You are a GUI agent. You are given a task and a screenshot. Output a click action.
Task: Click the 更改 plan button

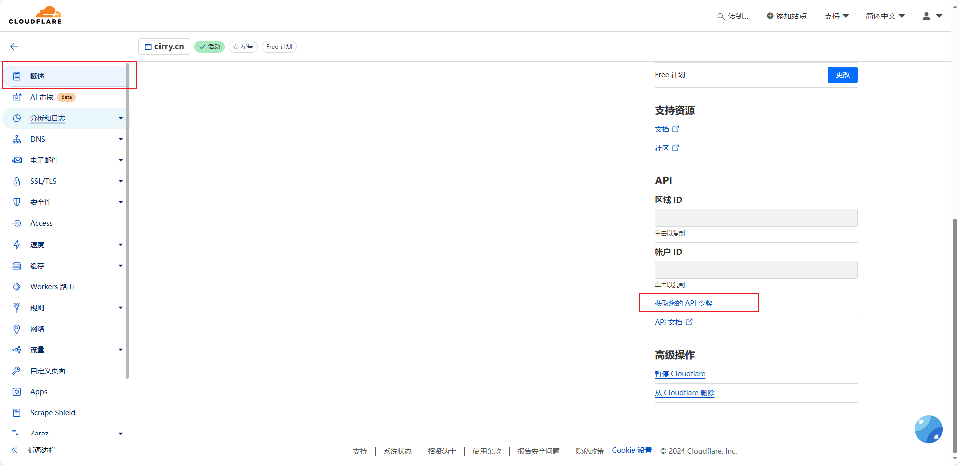pyautogui.click(x=842, y=75)
